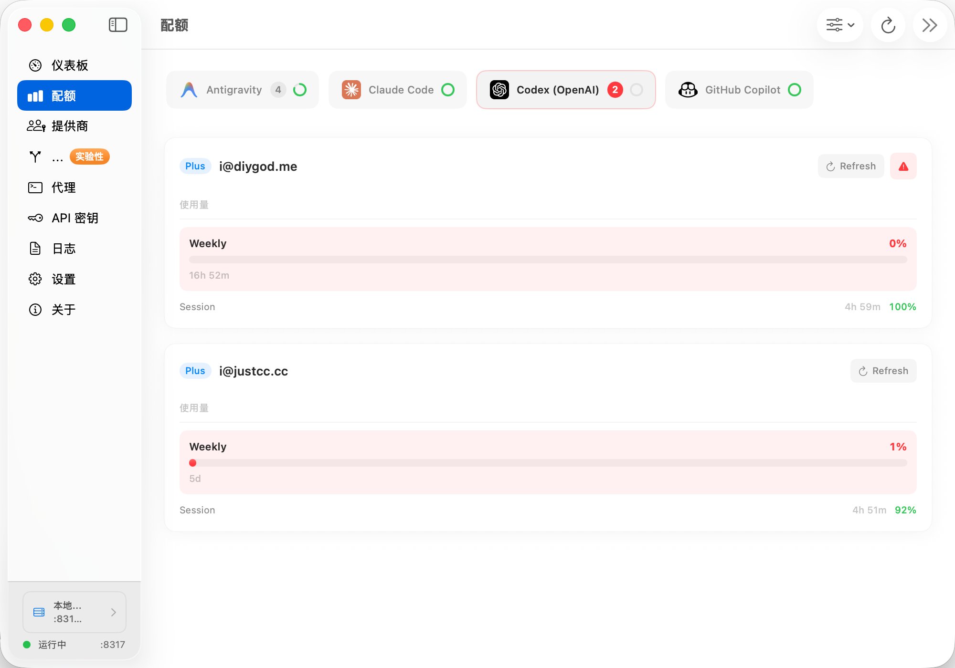
Task: Click the red warning icon for i@diygod.me
Action: [x=903, y=167]
